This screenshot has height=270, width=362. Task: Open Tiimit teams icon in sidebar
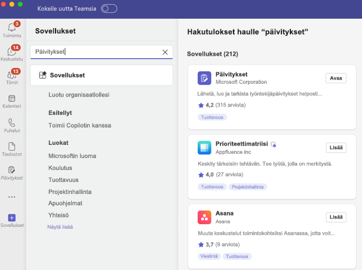pos(12,75)
